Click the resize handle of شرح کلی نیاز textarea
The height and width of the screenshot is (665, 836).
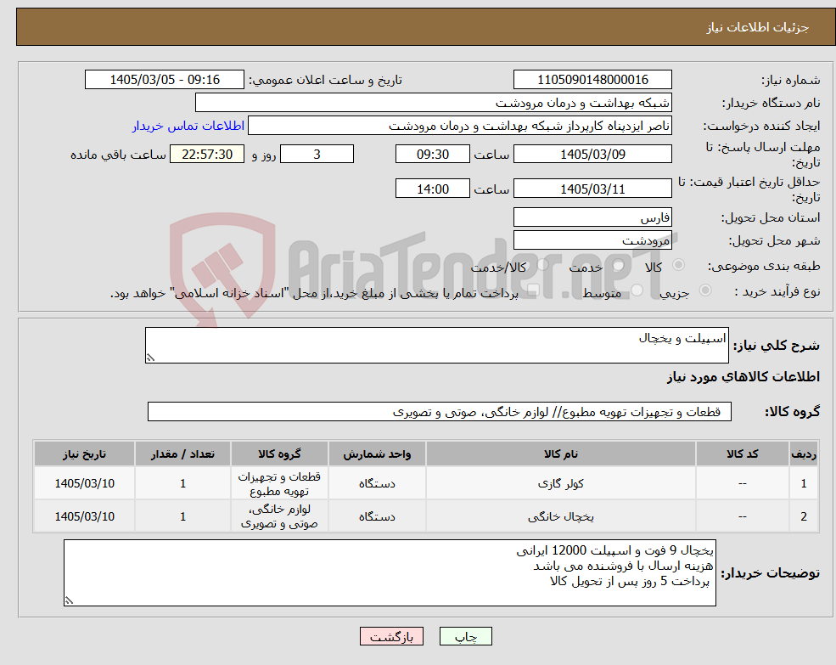(150, 358)
